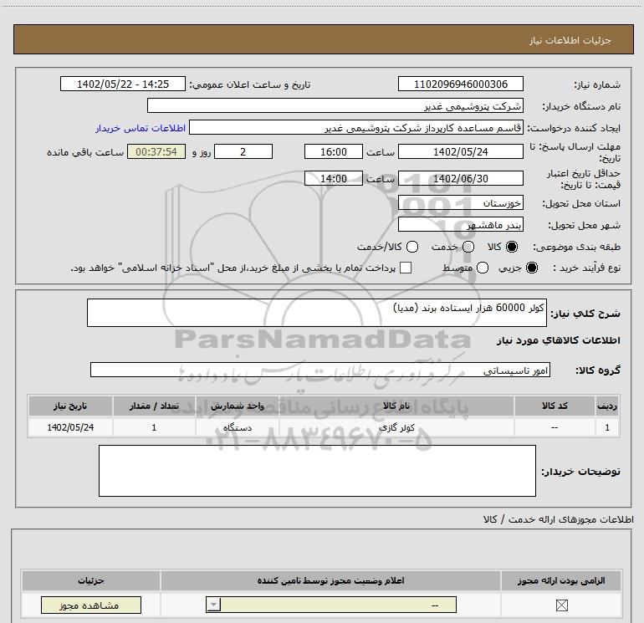The image size is (644, 623).
Task: Click the جزئیات column header in permits table
Action: coord(91,580)
